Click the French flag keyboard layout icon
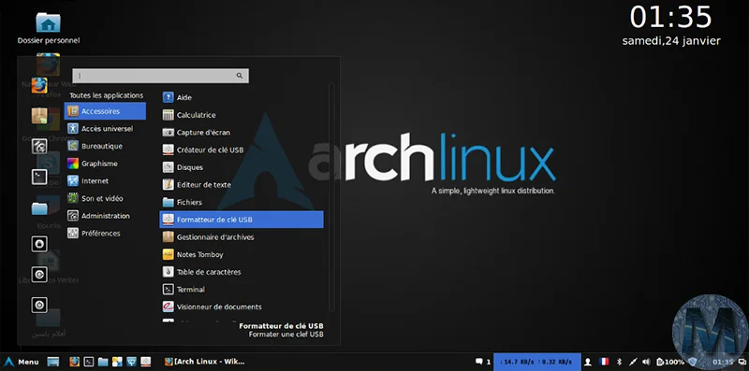The width and height of the screenshot is (749, 371). tap(604, 362)
